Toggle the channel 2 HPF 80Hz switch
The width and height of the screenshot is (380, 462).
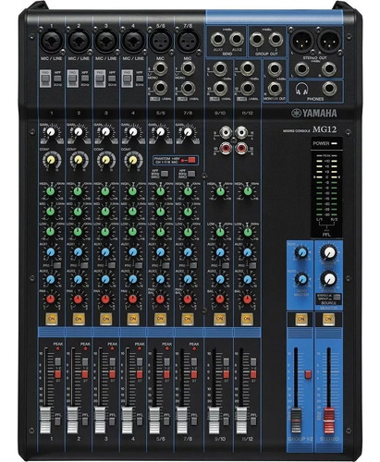coord(85,79)
